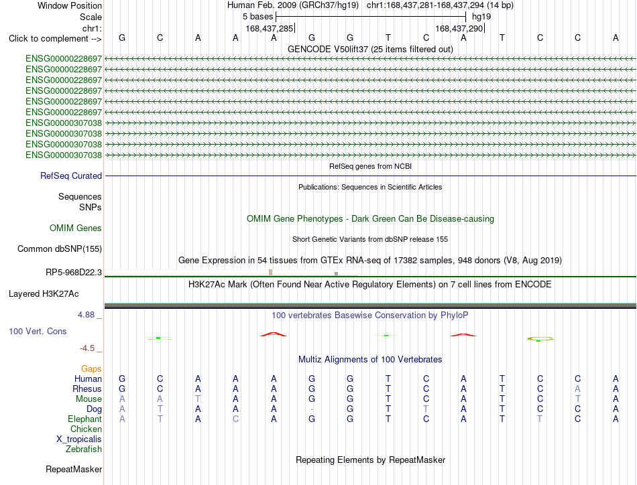Click the -4.5 PhyloP lower axis value
This screenshot has height=485, width=637.
(87, 348)
